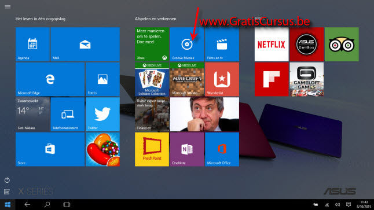Open Task View on the taskbar
The height and width of the screenshot is (210, 374).
click(x=67, y=205)
